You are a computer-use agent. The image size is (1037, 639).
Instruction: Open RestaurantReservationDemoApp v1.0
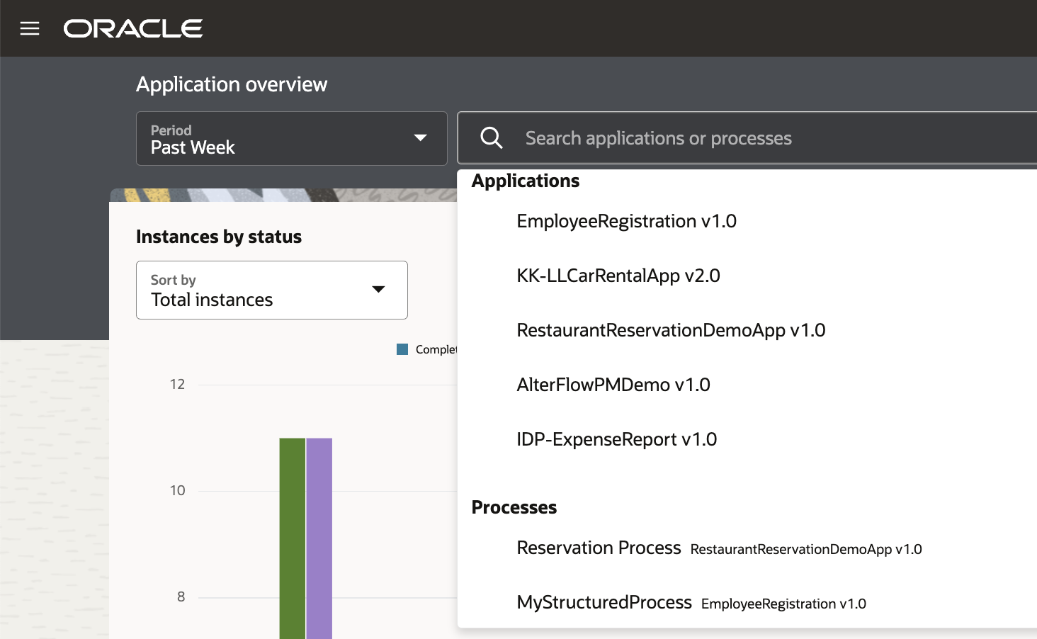(x=670, y=330)
